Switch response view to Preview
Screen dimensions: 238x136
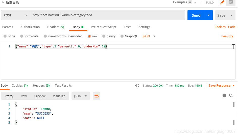[x=40, y=96]
